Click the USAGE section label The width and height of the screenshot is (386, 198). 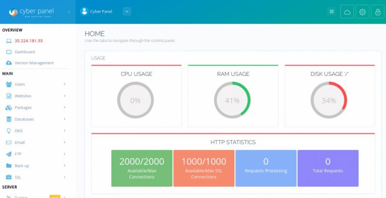[x=98, y=58]
